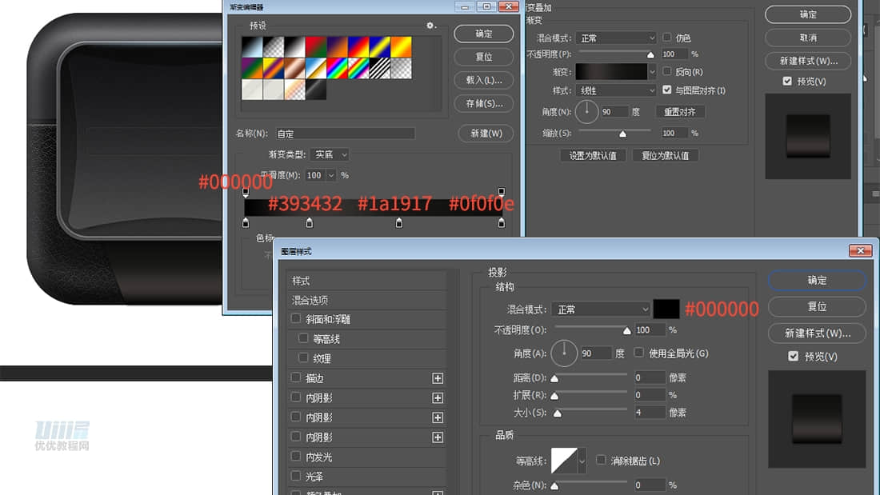Click the angle dial in 渐变叠加 panel
This screenshot has width=880, height=495.
(x=586, y=112)
